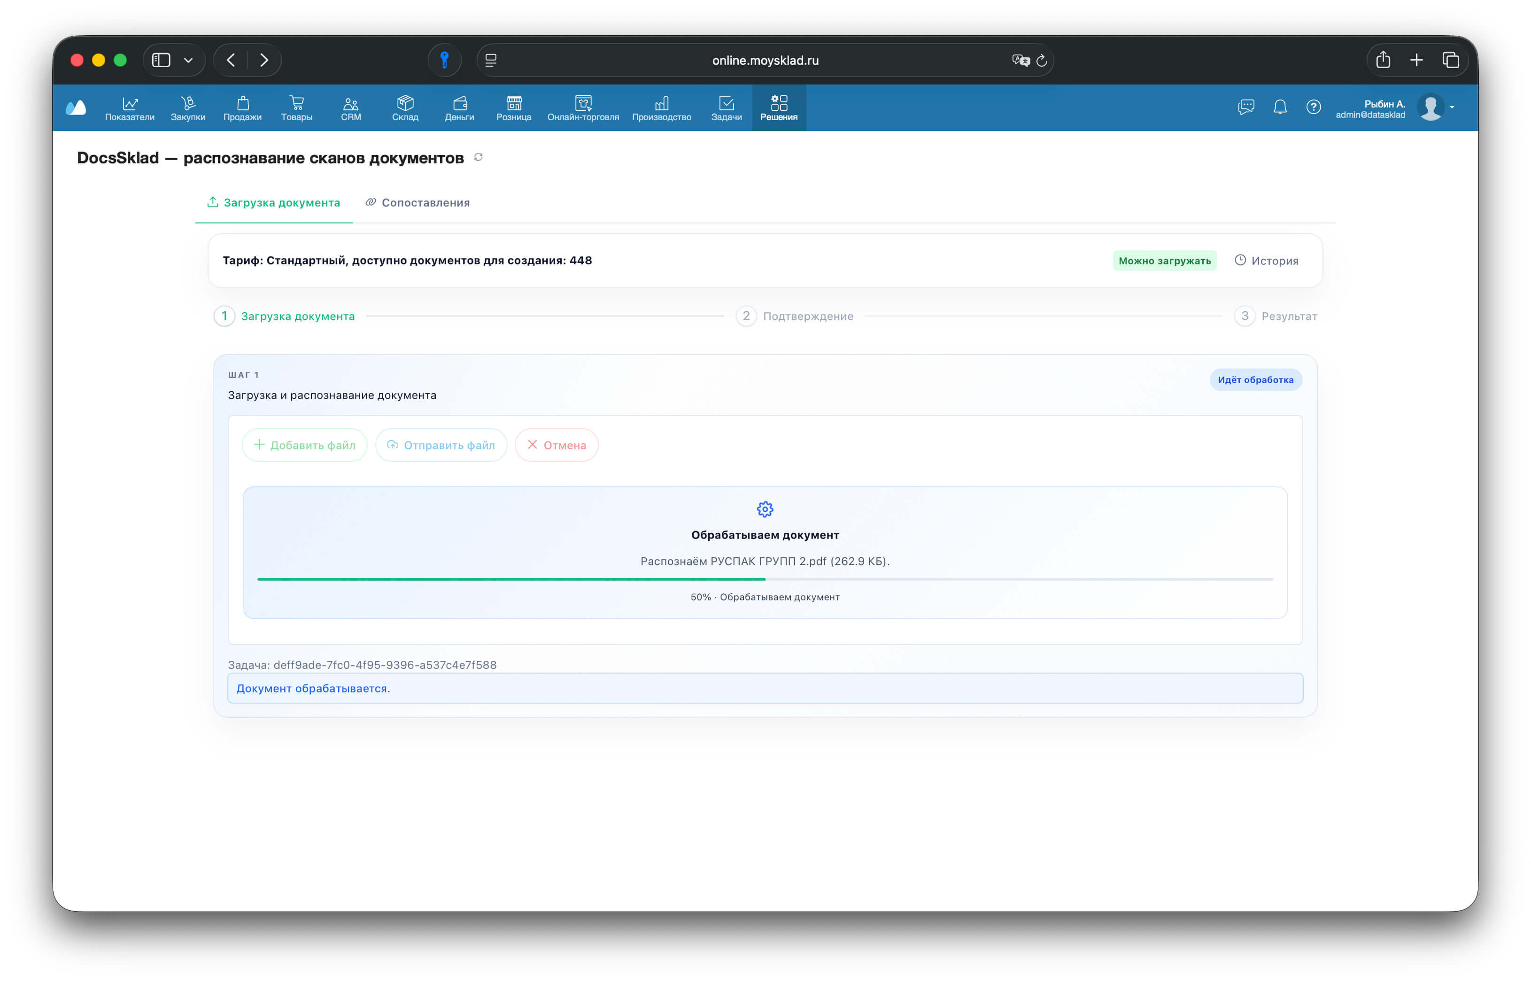This screenshot has height=981, width=1531.
Task: Go back in Safari history
Action: 231,60
